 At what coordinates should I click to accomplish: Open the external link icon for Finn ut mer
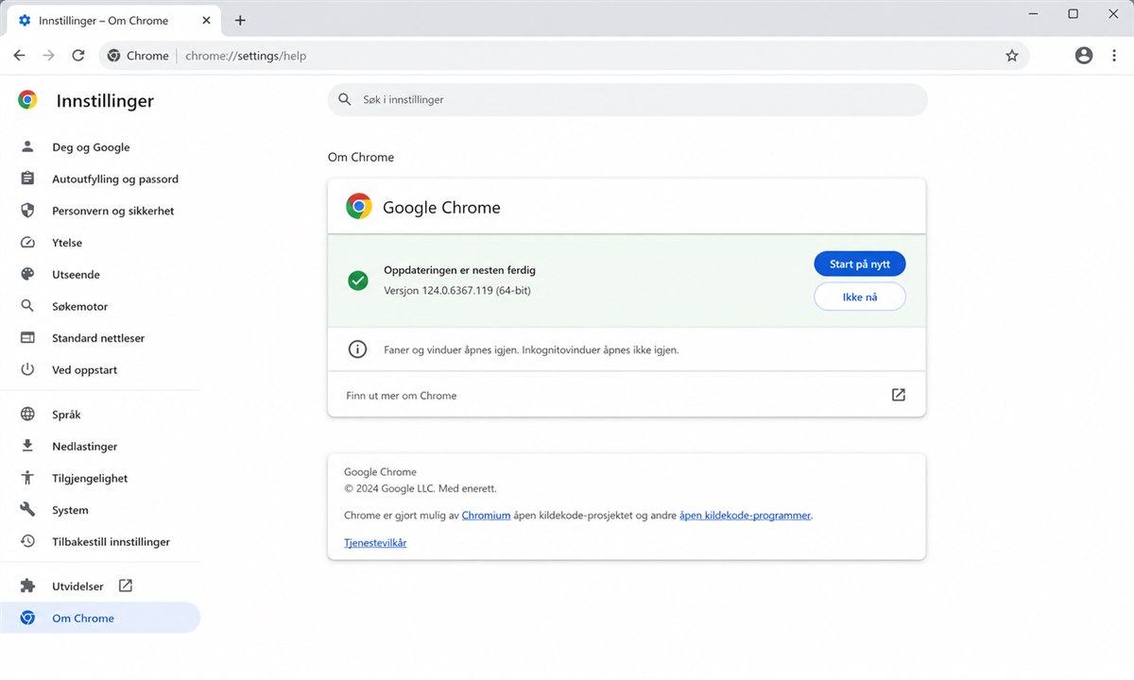pyautogui.click(x=899, y=395)
